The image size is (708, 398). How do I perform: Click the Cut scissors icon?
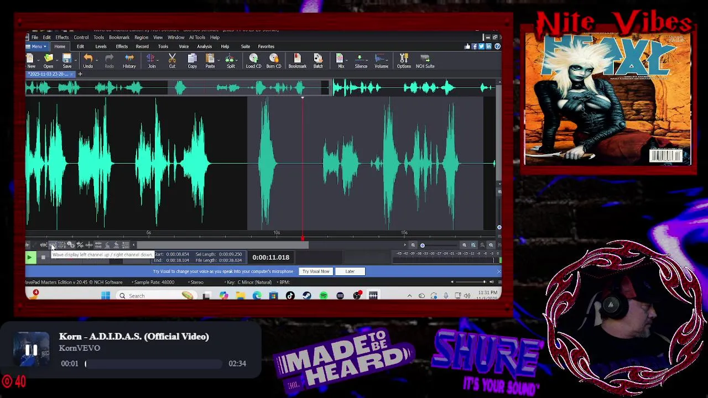[172, 61]
